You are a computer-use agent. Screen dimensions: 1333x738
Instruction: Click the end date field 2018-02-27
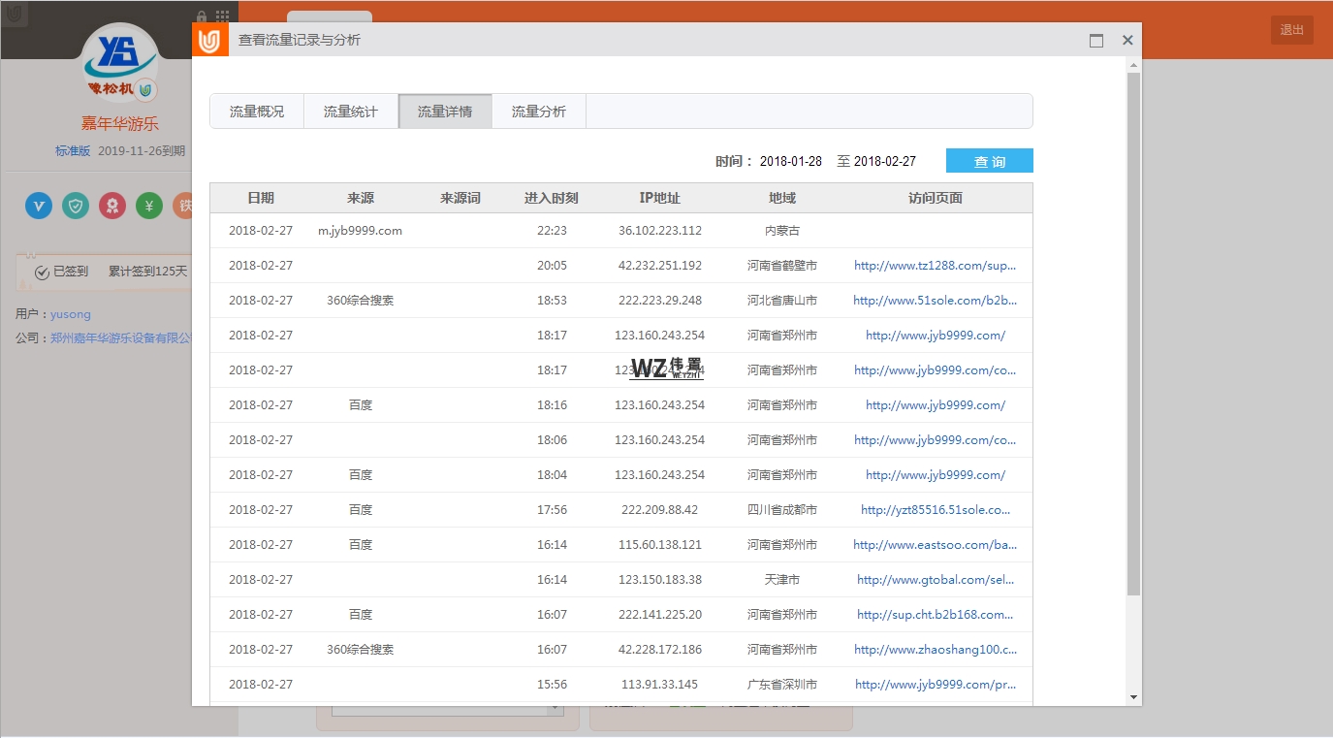pyautogui.click(x=885, y=161)
